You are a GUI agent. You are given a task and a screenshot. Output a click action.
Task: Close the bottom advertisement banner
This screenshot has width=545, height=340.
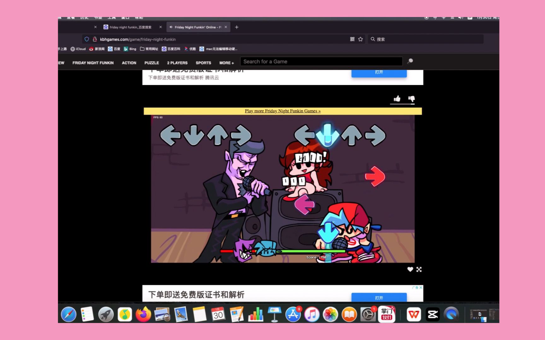pos(421,287)
